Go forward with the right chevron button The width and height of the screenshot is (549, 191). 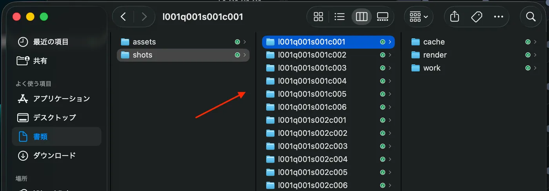point(144,16)
